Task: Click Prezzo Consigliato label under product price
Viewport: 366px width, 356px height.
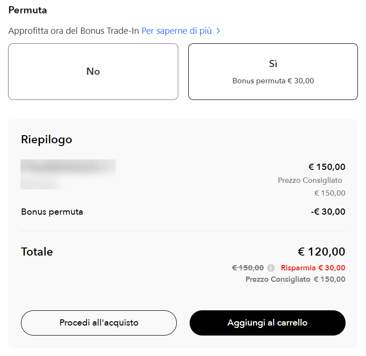Action: (x=310, y=180)
